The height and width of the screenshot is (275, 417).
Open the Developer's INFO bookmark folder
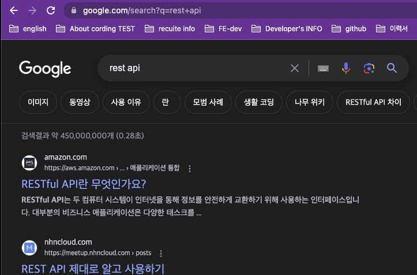click(x=287, y=29)
